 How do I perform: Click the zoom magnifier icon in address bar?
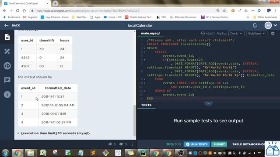point(218,10)
